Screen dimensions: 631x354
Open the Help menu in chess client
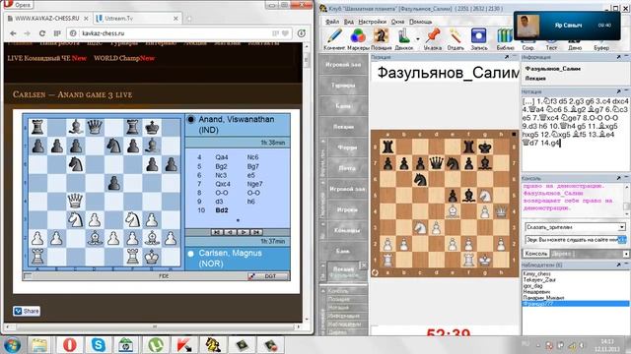pyautogui.click(x=421, y=22)
